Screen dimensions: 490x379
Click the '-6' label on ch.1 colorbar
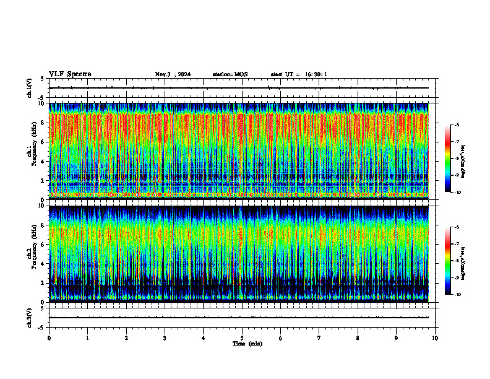457,124
